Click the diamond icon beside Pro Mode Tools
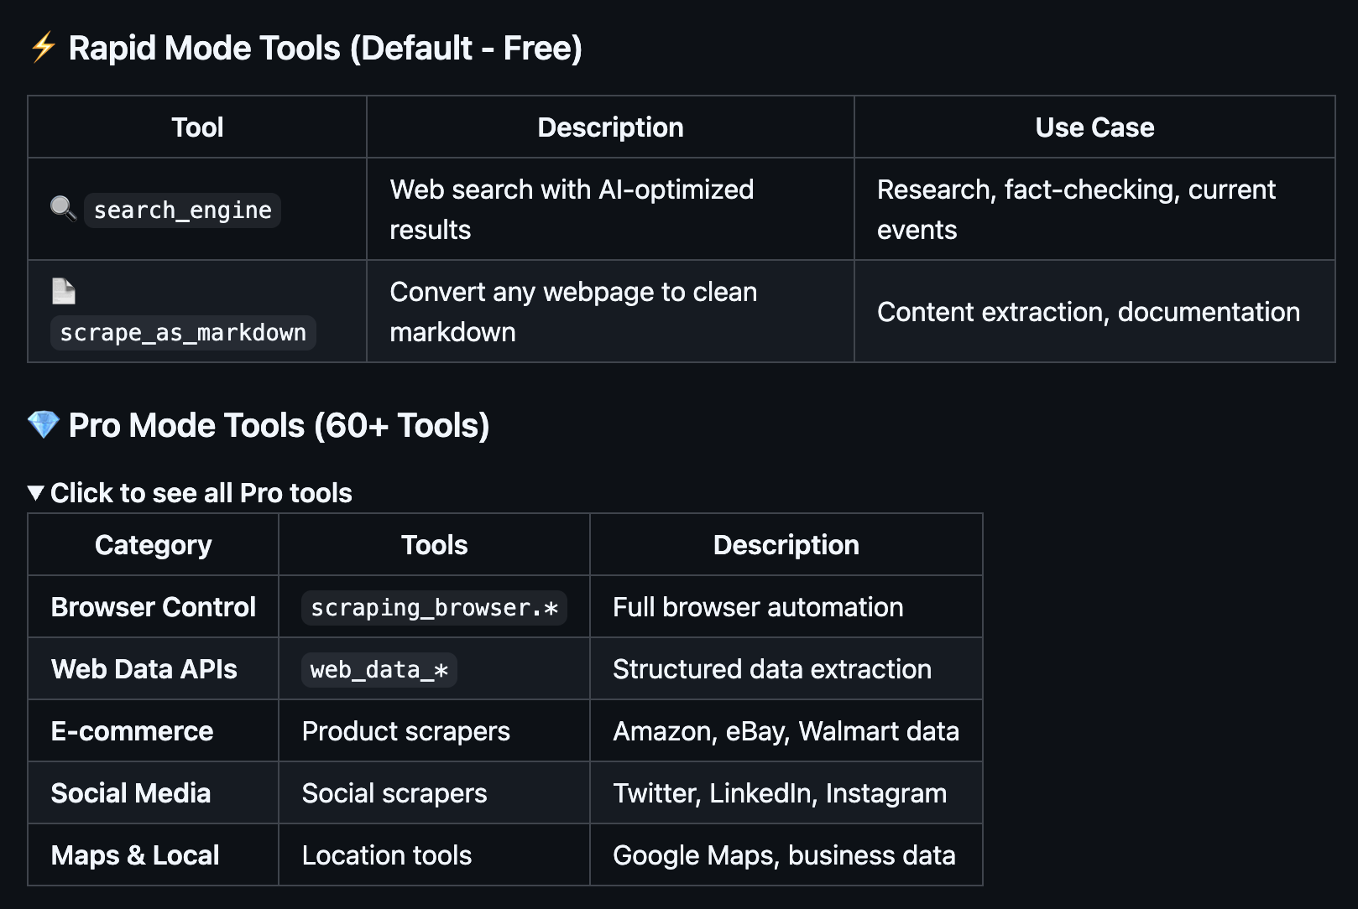The width and height of the screenshot is (1358, 909). 43,424
